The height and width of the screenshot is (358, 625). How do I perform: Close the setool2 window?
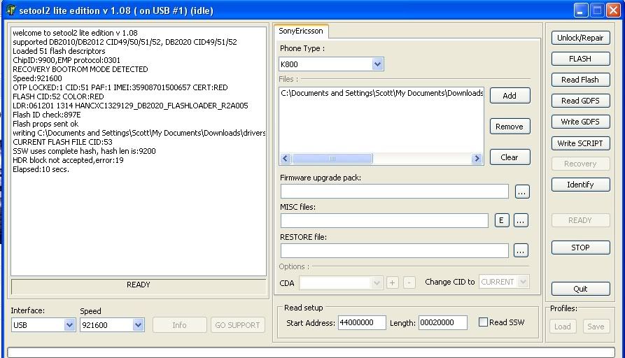pos(613,10)
